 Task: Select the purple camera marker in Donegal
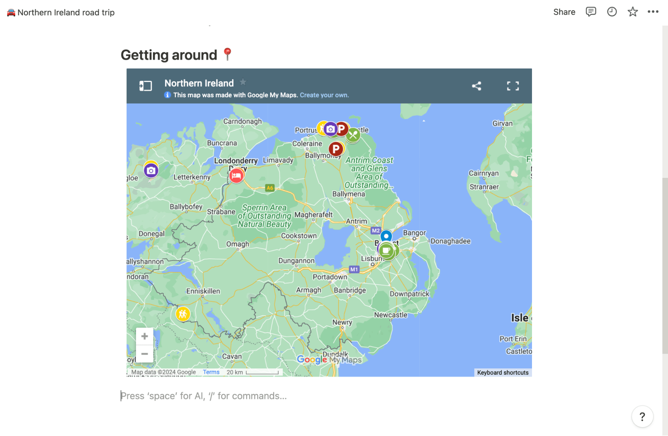[151, 171]
